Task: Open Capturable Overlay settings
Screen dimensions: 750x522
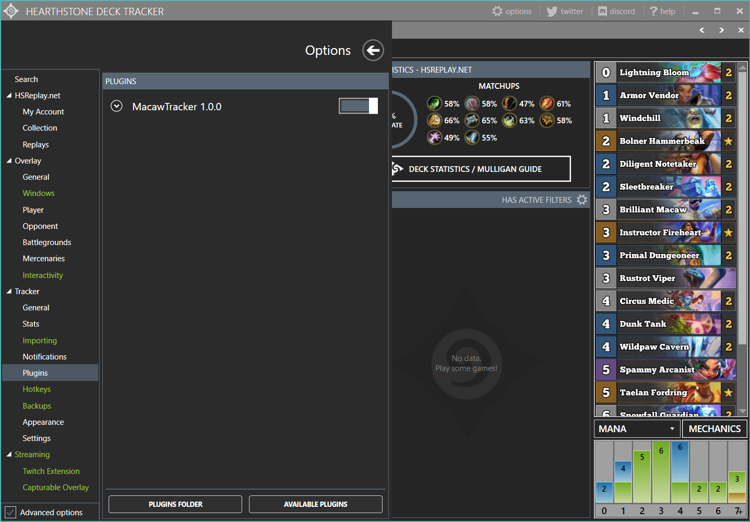Action: click(x=56, y=488)
